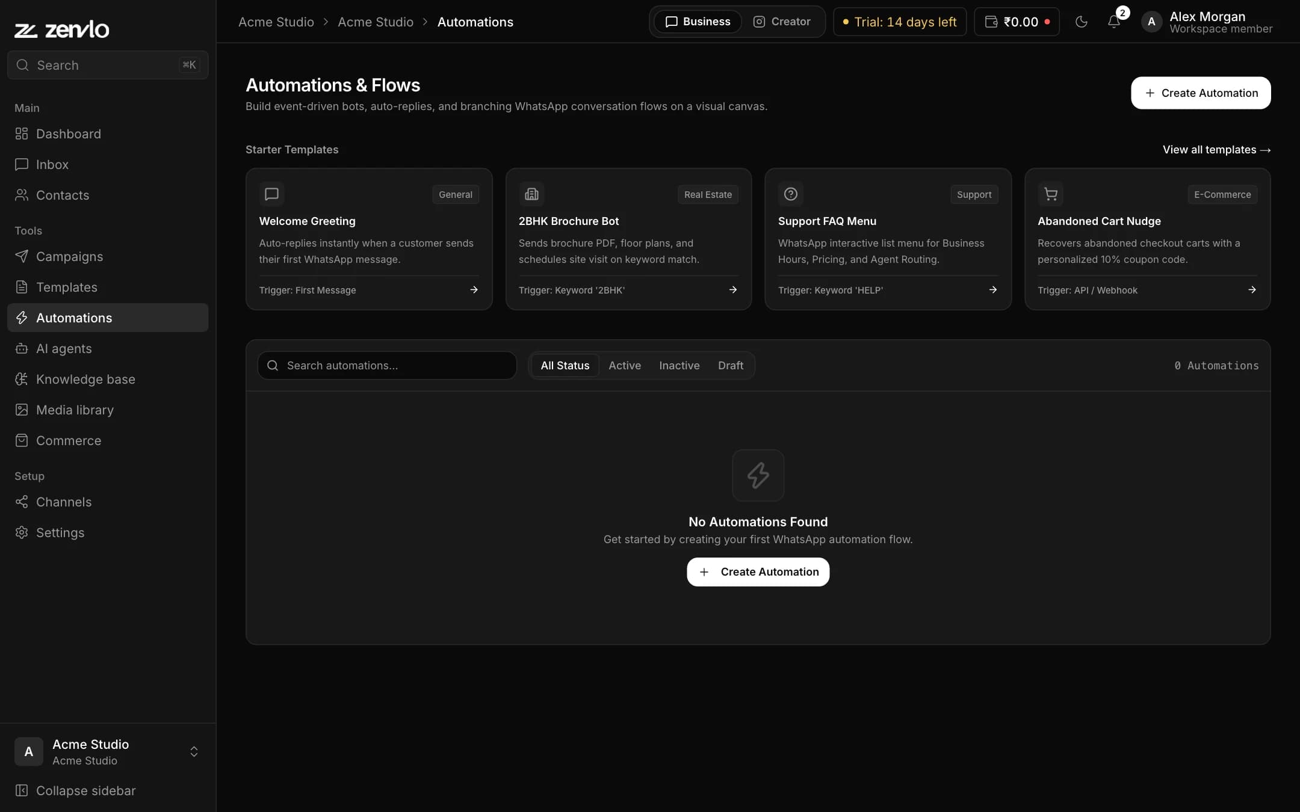Click the Alex Morgan avatar
Viewport: 1300px width, 812px height.
point(1151,22)
